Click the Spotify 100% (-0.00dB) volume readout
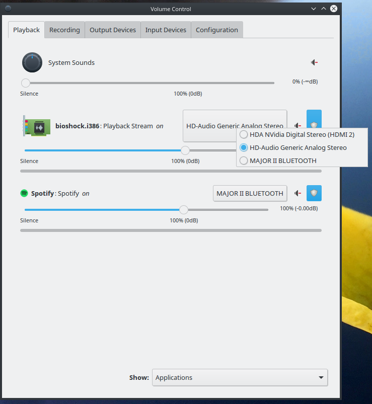The image size is (372, 404). (299, 208)
